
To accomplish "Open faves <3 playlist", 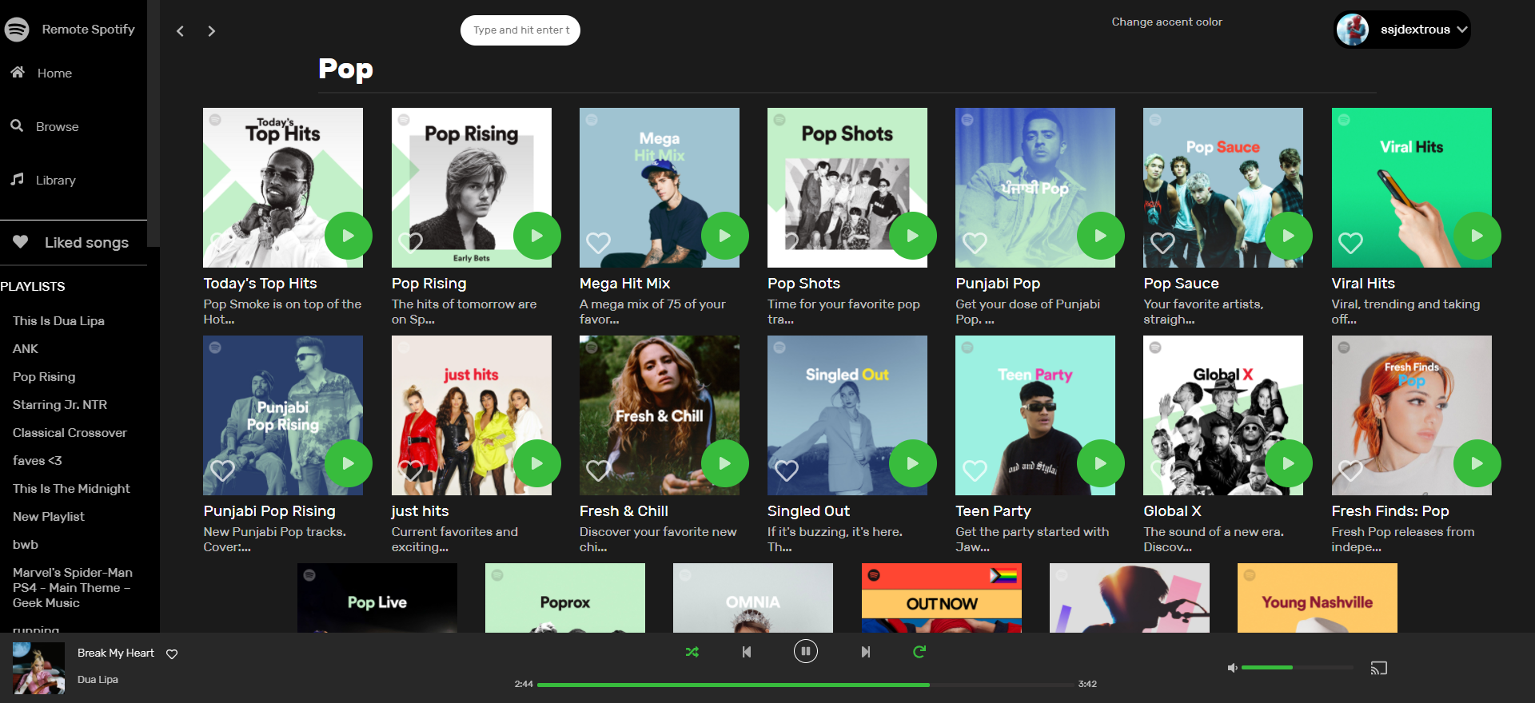I will tap(37, 460).
